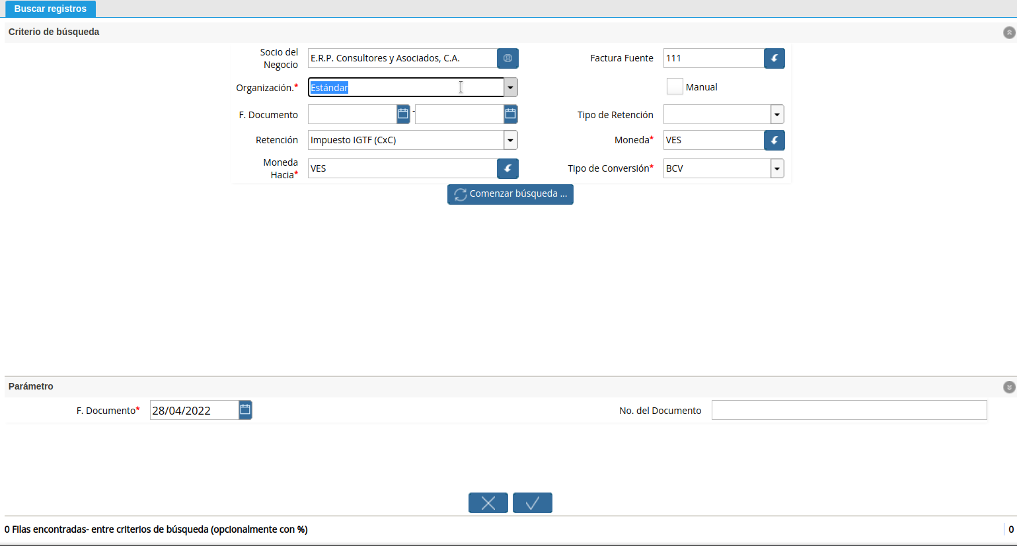Expand the Retención dropdown arrow
The width and height of the screenshot is (1017, 546).
coord(511,140)
